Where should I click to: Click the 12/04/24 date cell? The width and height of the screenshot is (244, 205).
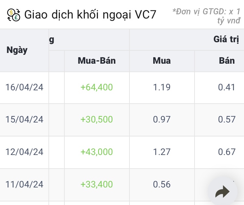(24, 152)
